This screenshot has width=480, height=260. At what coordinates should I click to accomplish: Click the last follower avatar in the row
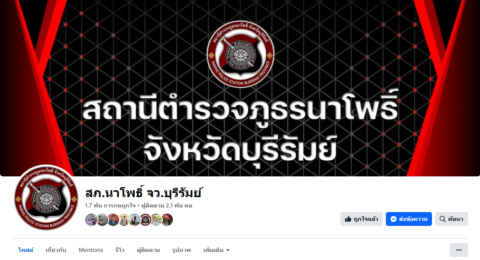[x=167, y=220]
